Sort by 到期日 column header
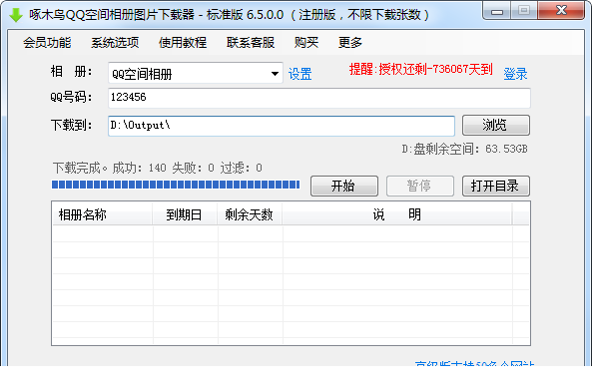Image resolution: width=592 pixels, height=389 pixels. [185, 214]
